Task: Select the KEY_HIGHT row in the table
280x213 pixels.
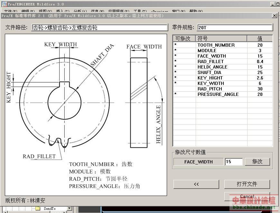Action: [x=223, y=78]
